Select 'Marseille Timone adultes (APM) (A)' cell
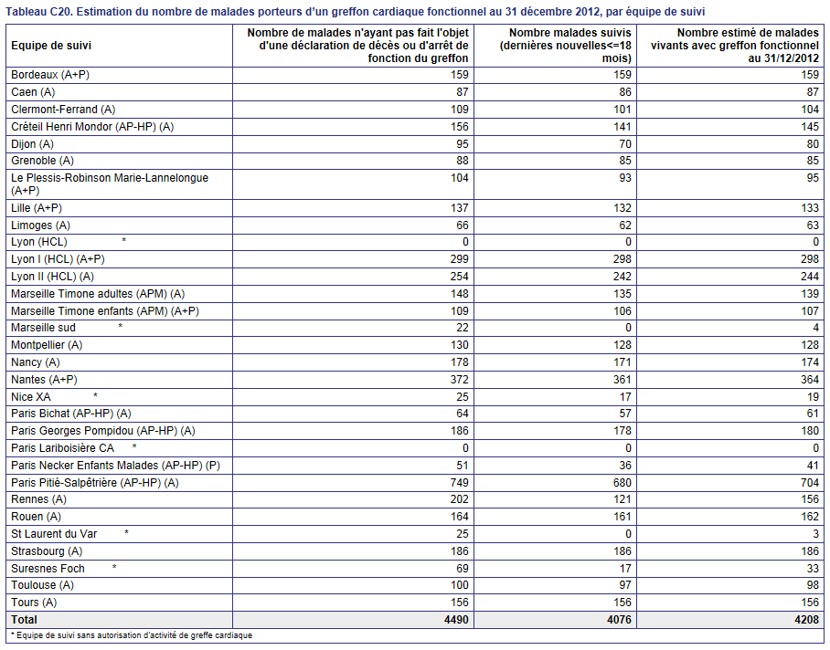830x650 pixels. pos(98,294)
